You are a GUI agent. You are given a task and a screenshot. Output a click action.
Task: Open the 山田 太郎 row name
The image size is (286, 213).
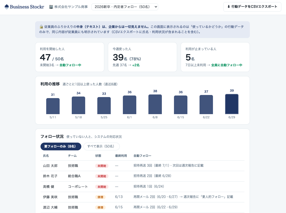point(50,166)
